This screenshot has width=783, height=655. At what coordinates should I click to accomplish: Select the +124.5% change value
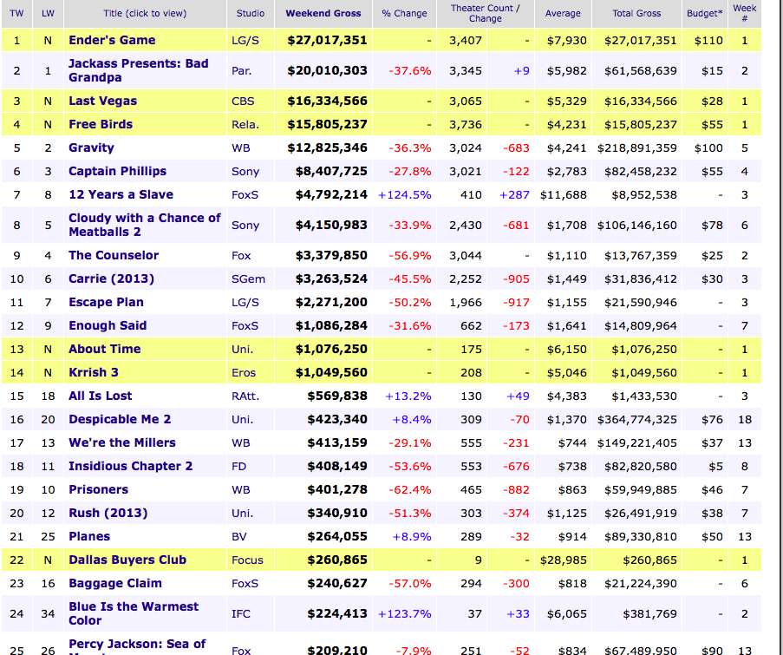point(404,195)
